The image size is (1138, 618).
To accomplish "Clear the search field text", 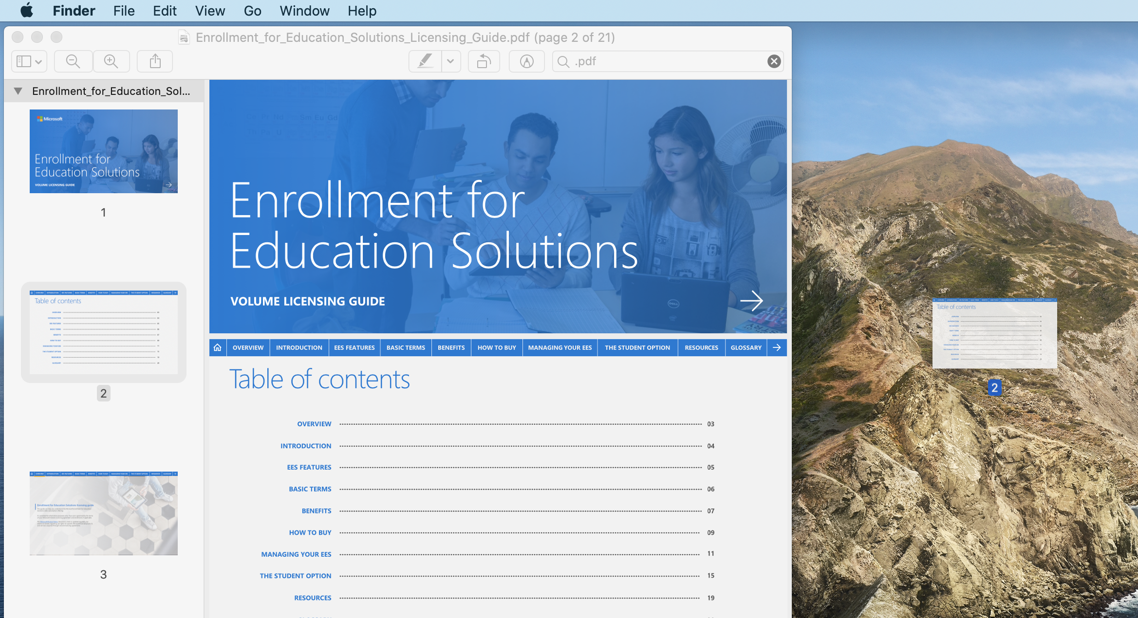I will [774, 61].
